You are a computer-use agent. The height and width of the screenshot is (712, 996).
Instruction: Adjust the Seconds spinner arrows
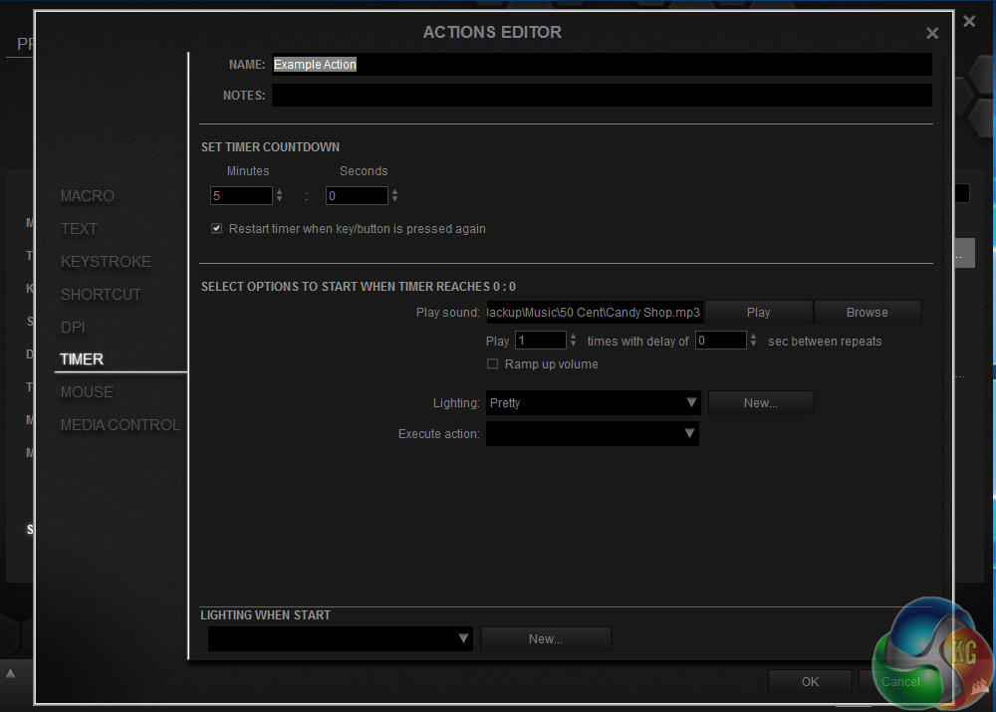(395, 195)
